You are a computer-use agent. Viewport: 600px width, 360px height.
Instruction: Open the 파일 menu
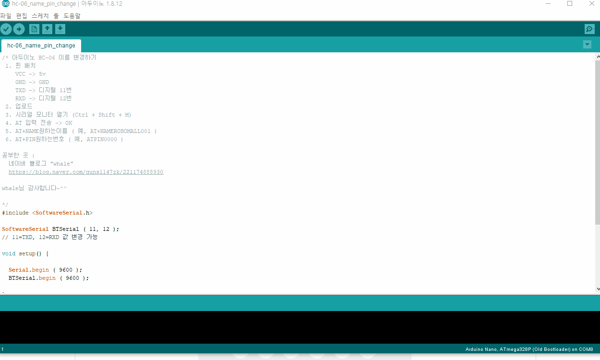point(6,16)
